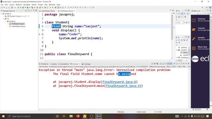Open finalKeyword.java:6 stack trace link
The width and height of the screenshot is (212, 119).
(119, 82)
